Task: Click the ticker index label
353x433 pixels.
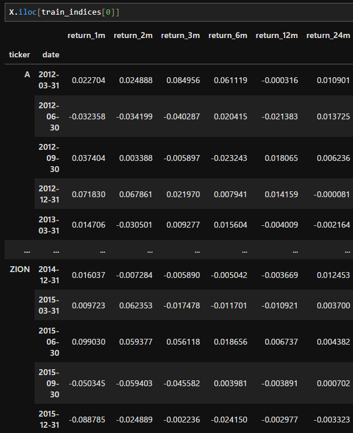Action: (x=19, y=54)
